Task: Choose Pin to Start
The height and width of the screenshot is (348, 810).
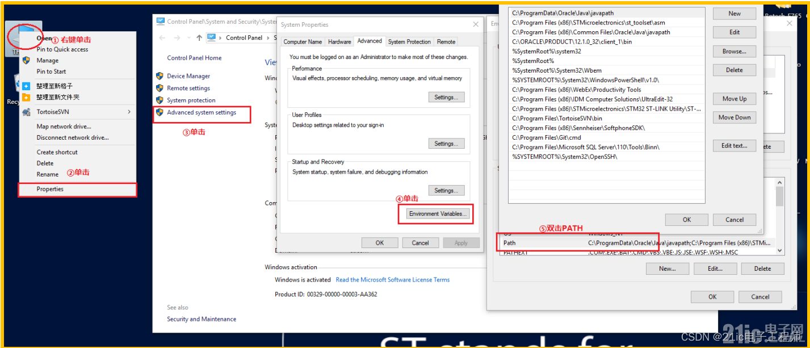Action: point(51,72)
